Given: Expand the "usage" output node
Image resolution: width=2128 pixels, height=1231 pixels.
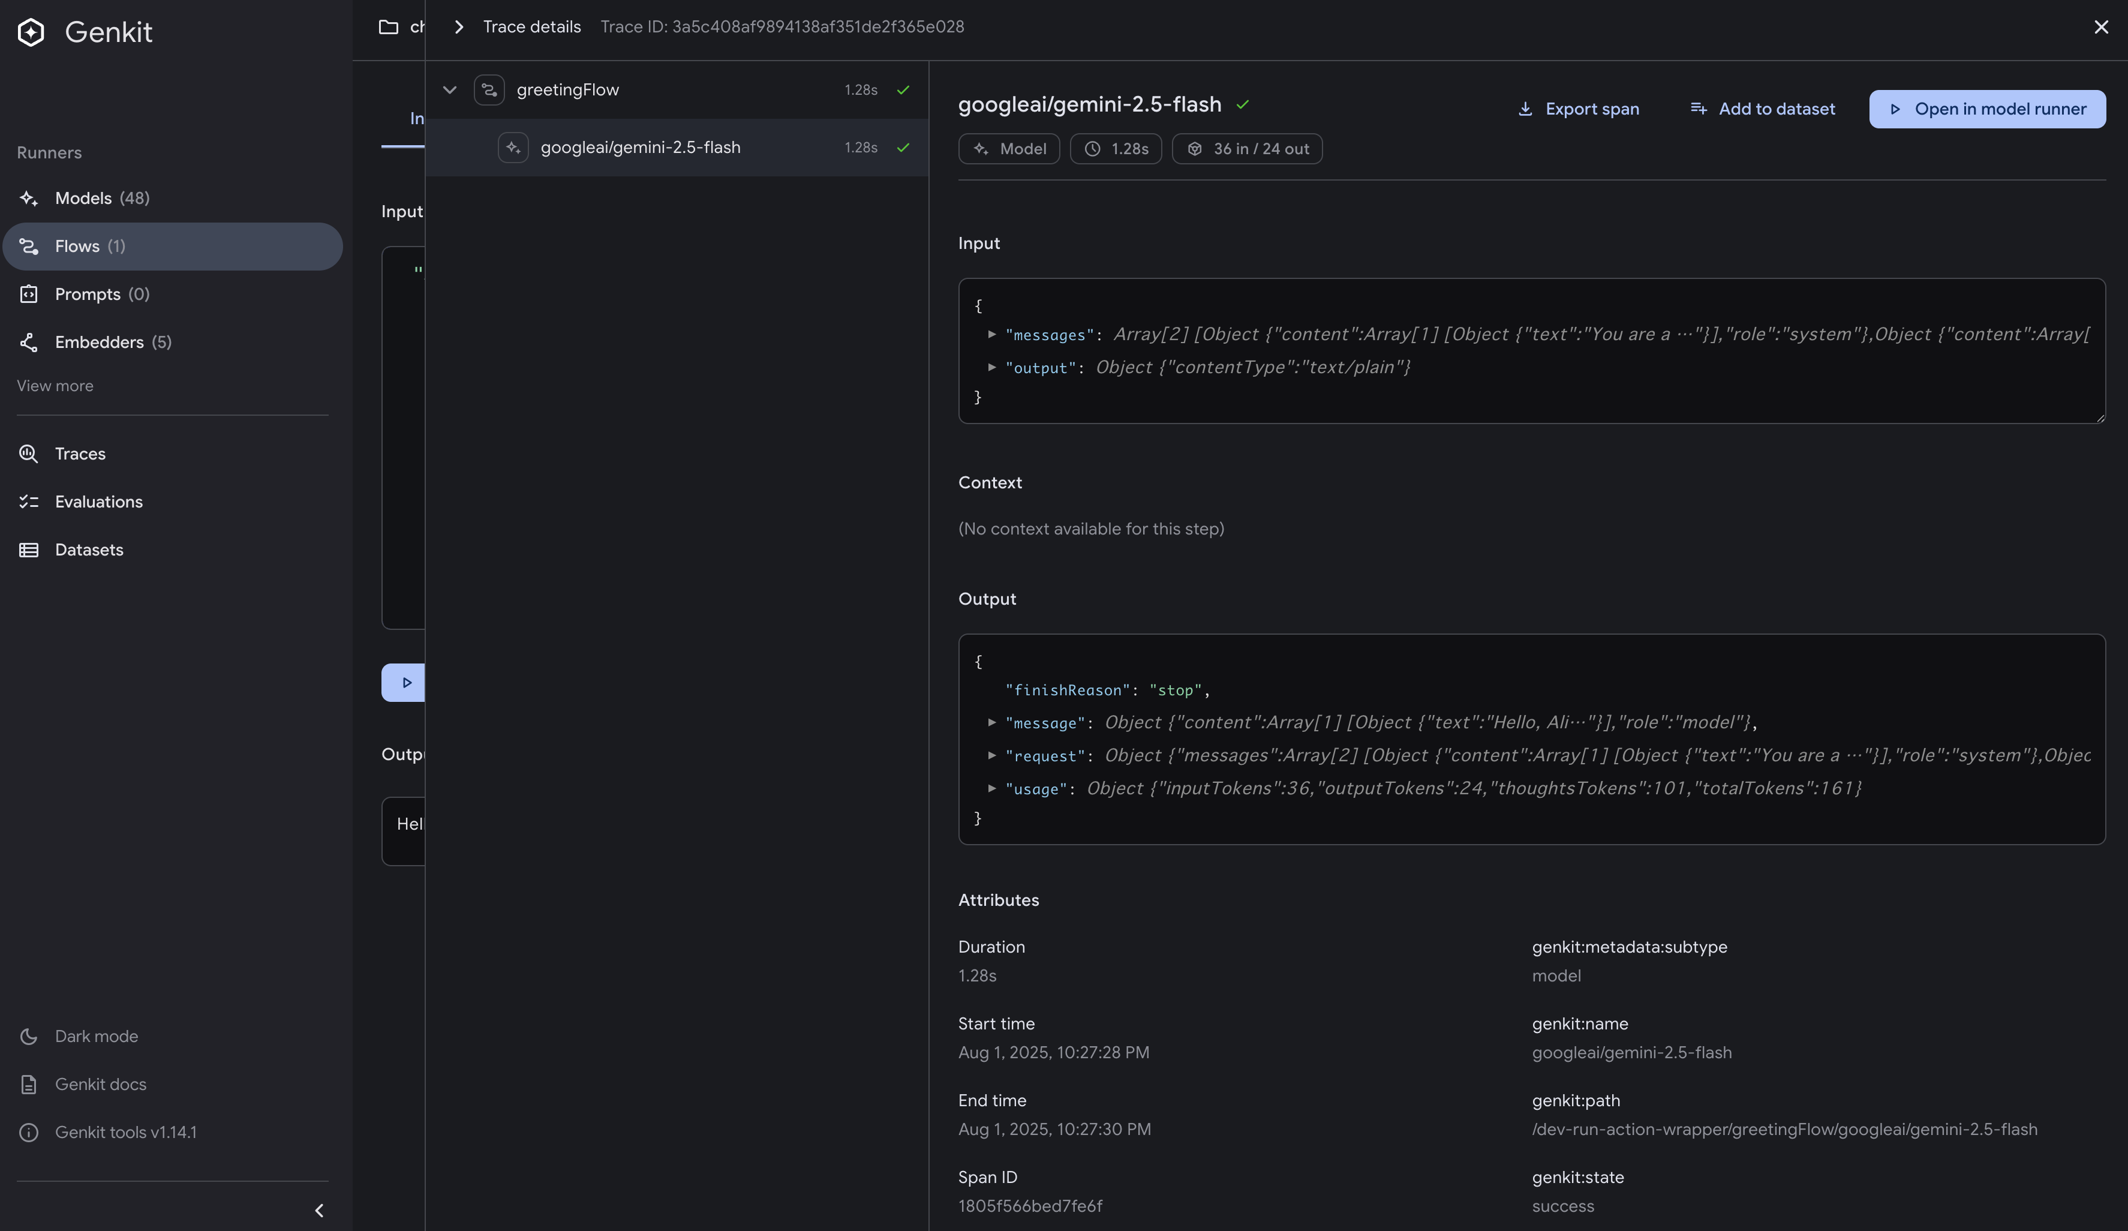Looking at the screenshot, I should (x=992, y=788).
